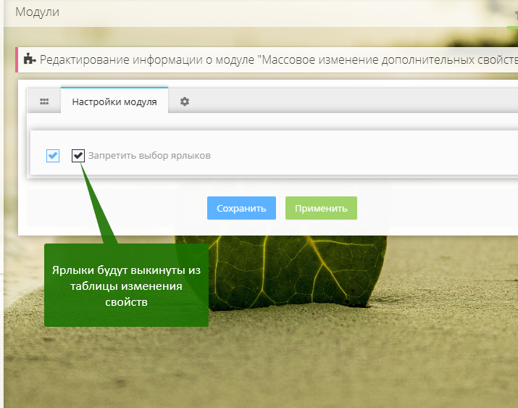
Task: Open the gear settings tab
Action: (185, 102)
